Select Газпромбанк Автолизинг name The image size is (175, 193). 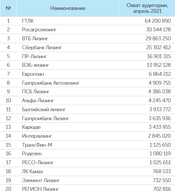(x=51, y=83)
